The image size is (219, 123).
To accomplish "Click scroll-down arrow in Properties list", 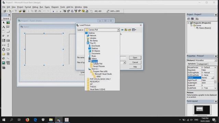I will (215, 88).
